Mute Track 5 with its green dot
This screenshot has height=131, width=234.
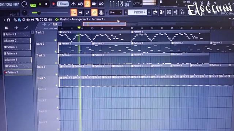[x=57, y=86]
